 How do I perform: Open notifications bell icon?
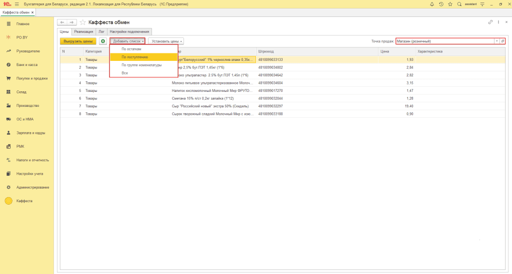click(431, 4)
